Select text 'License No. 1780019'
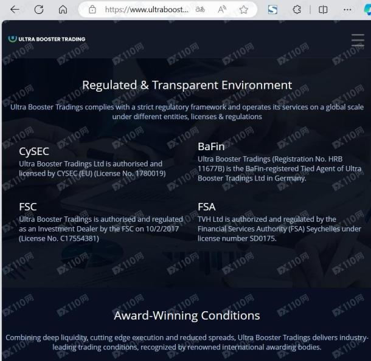This screenshot has height=361, width=371. tap(130, 174)
